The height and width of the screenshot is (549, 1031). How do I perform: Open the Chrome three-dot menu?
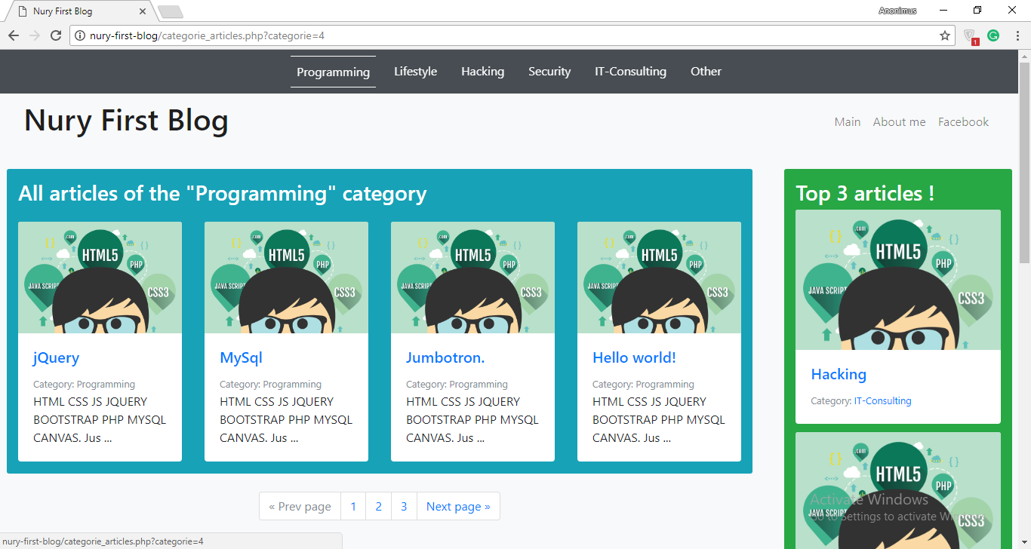click(x=1017, y=35)
